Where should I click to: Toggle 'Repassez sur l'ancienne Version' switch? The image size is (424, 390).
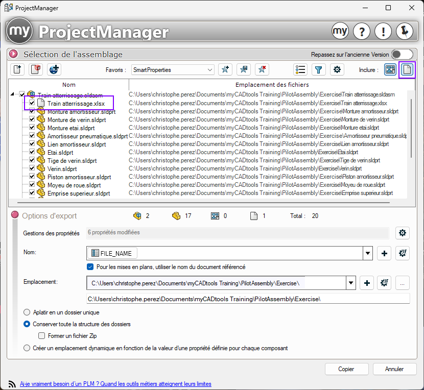point(402,55)
